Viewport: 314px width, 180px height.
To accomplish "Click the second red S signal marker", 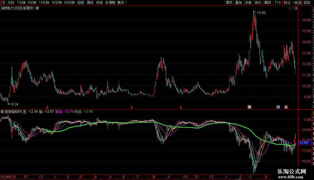I will click(131, 107).
